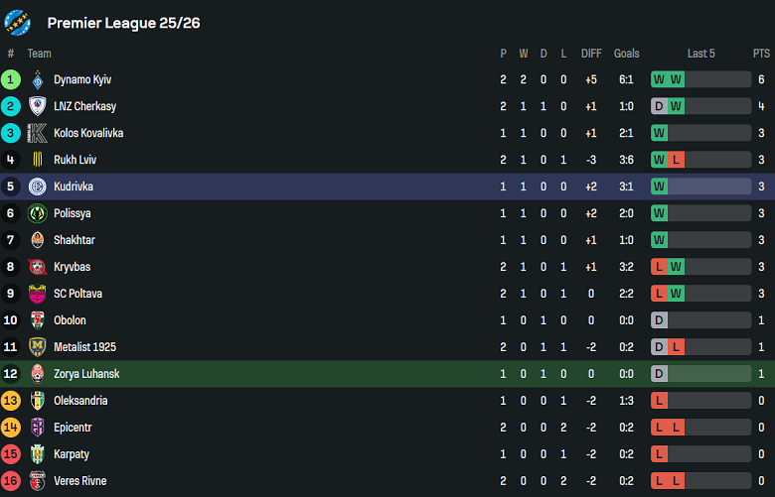775x497 pixels.
Task: Click Dynamo Kyiv's second win badge
Action: tap(676, 79)
